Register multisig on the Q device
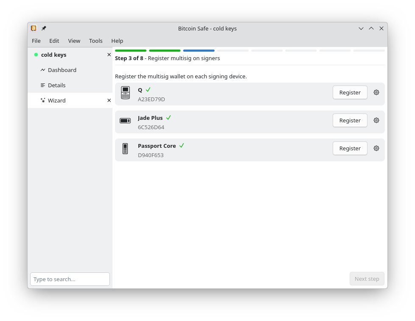 [350, 92]
